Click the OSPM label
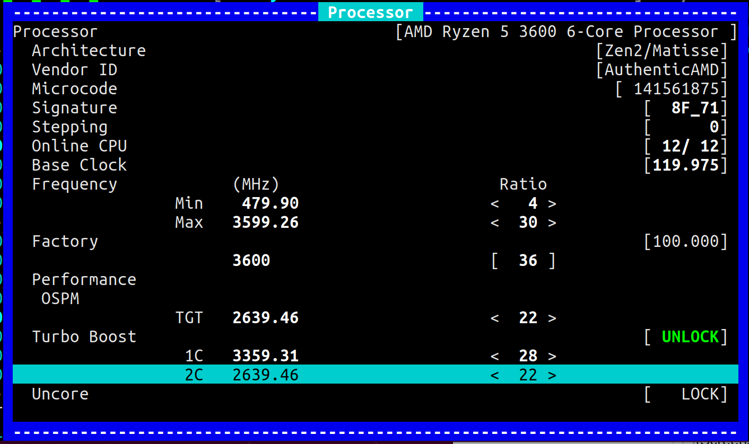 [x=60, y=299]
